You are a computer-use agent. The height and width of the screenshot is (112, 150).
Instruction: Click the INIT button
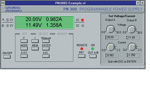click(82, 56)
